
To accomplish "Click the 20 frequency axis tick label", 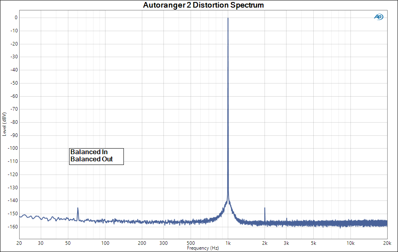I will 19,243.
